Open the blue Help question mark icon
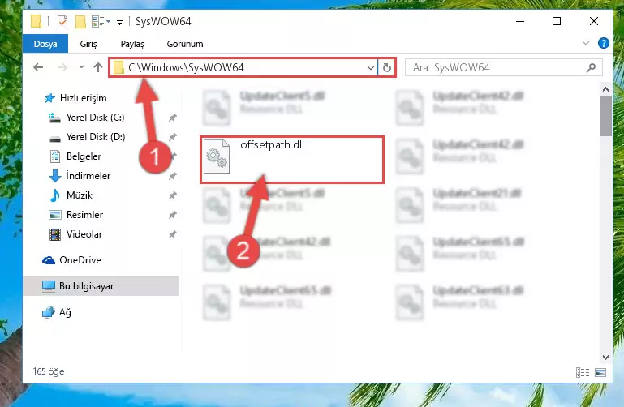Image resolution: width=624 pixels, height=407 pixels. click(x=603, y=43)
